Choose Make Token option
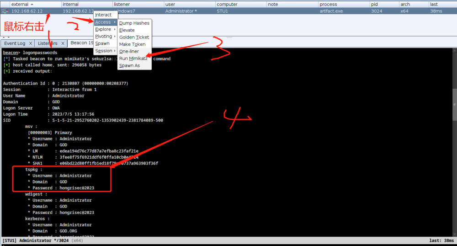This screenshot has height=246, width=457. pyautogui.click(x=133, y=44)
